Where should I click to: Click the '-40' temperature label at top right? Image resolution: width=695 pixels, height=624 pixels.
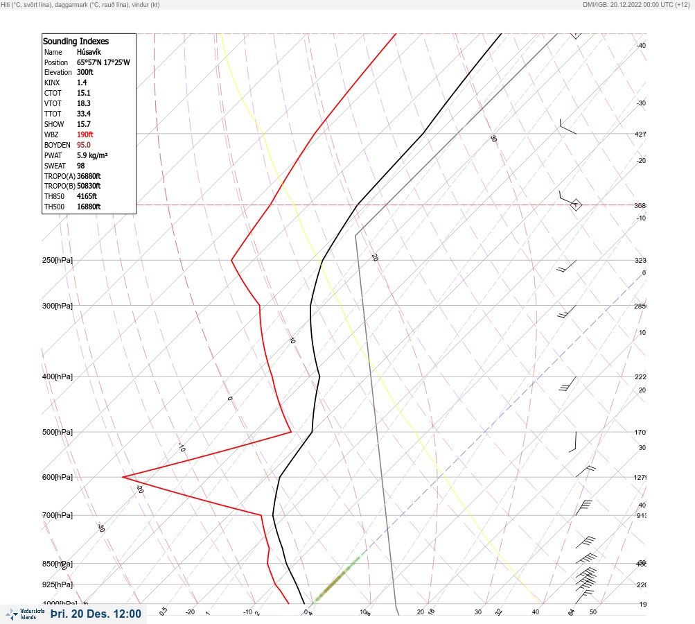641,45
